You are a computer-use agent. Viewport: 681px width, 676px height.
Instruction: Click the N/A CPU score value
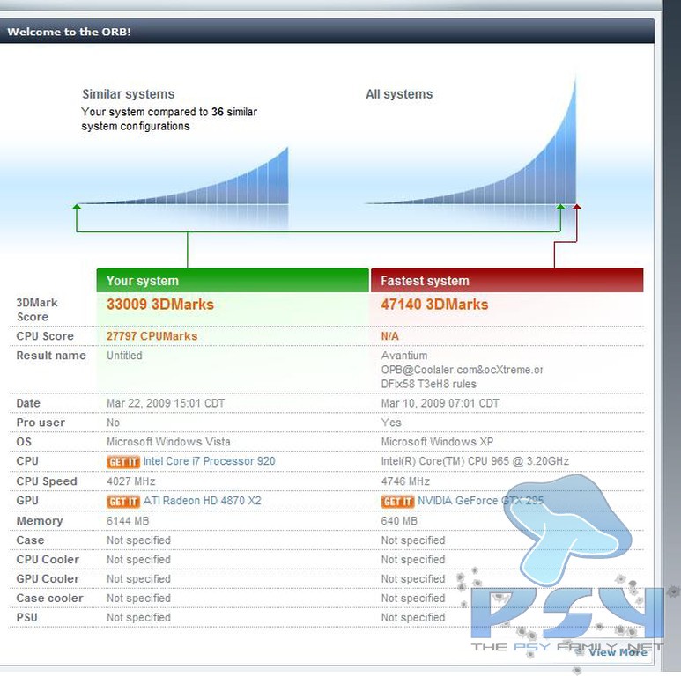coord(390,336)
